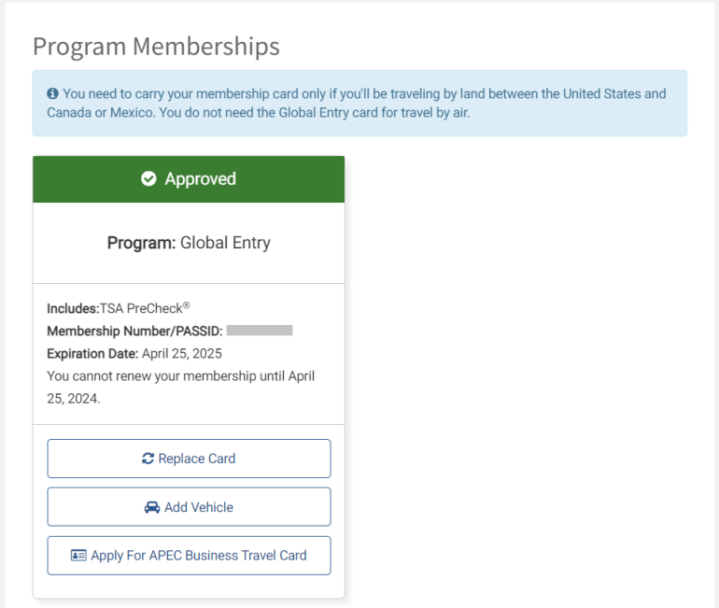Viewport: 719px width, 608px height.
Task: Click the white checkmark icon beside Approved
Action: click(148, 178)
